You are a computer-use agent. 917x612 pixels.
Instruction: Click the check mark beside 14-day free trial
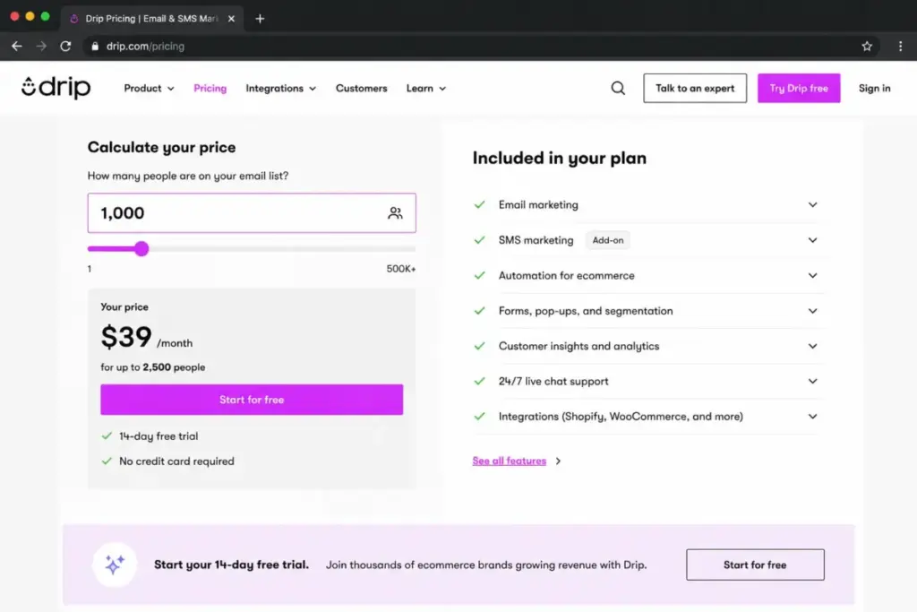[x=107, y=435]
